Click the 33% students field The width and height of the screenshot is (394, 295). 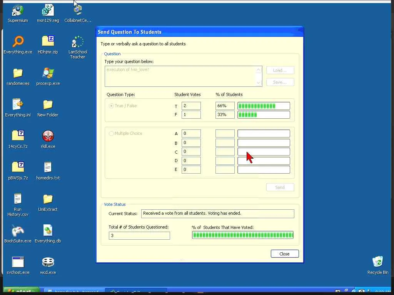(225, 114)
